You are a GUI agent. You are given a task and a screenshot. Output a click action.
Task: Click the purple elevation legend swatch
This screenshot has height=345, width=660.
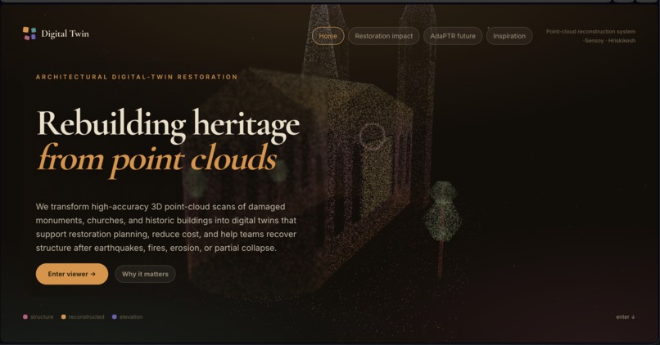pos(114,317)
